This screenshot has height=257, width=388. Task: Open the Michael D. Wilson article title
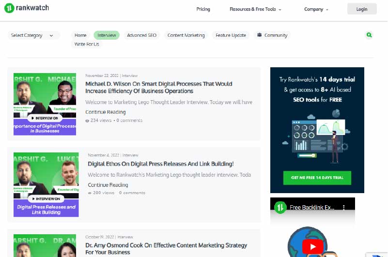click(x=158, y=87)
